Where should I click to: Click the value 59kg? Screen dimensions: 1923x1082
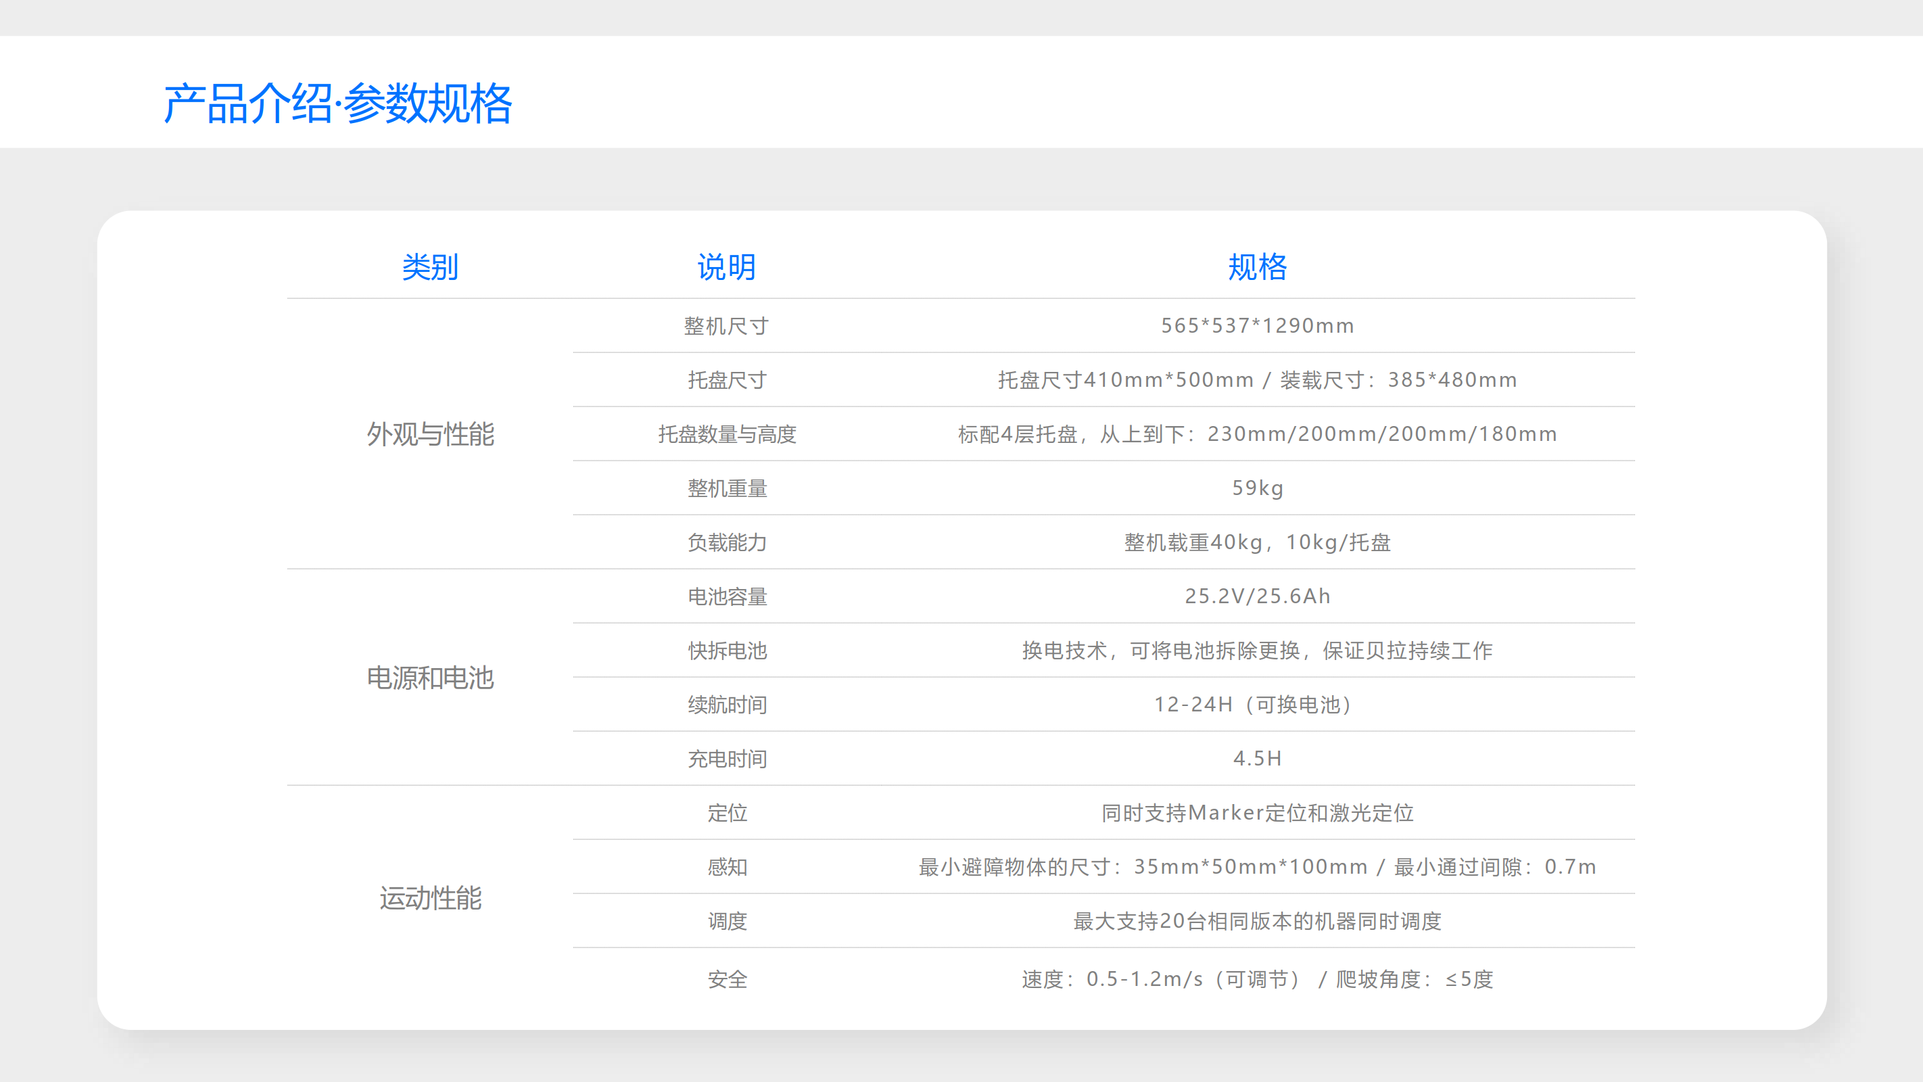1257,488
